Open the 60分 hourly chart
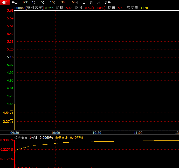Screen dimensions: 179x168 point(75,2)
